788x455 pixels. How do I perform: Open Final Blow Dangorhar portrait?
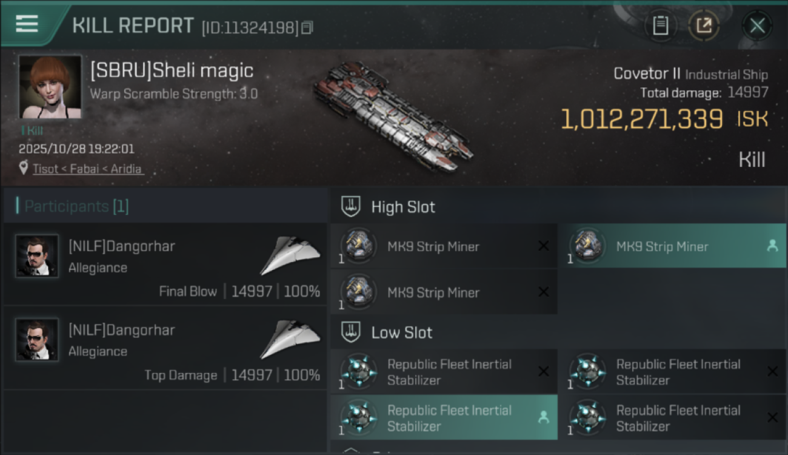pyautogui.click(x=37, y=256)
